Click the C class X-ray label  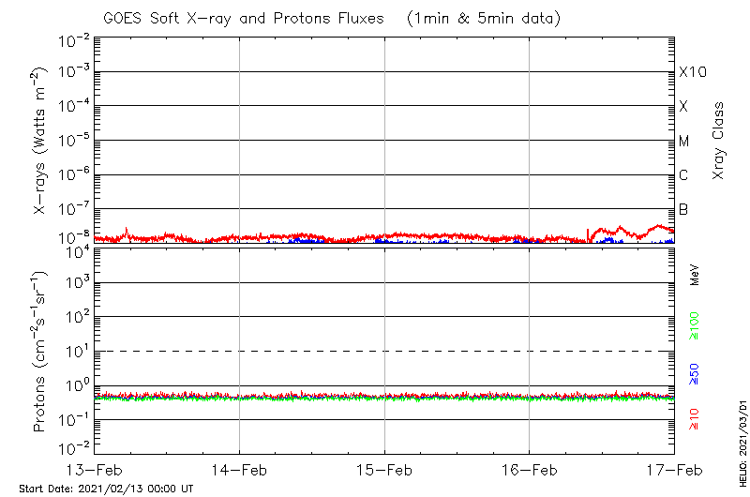pyautogui.click(x=684, y=175)
